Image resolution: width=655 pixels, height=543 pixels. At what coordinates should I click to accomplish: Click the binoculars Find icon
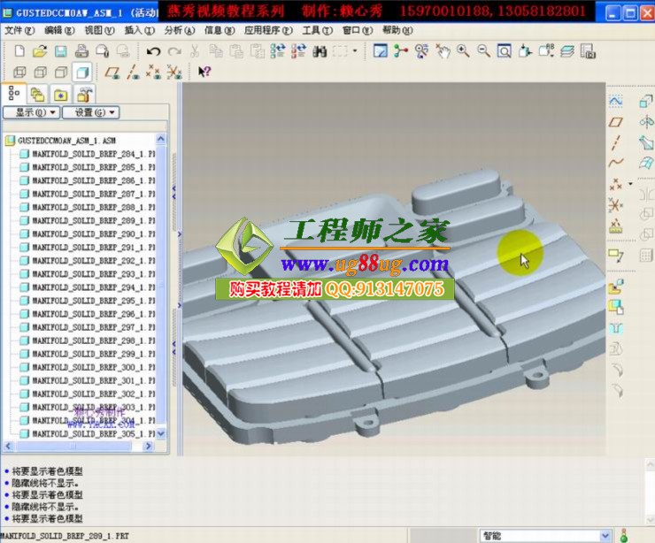point(320,51)
